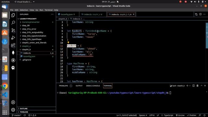The width and height of the screenshot is (208, 117).
Task: Kill terminal with the trash icon
Action: [197, 86]
